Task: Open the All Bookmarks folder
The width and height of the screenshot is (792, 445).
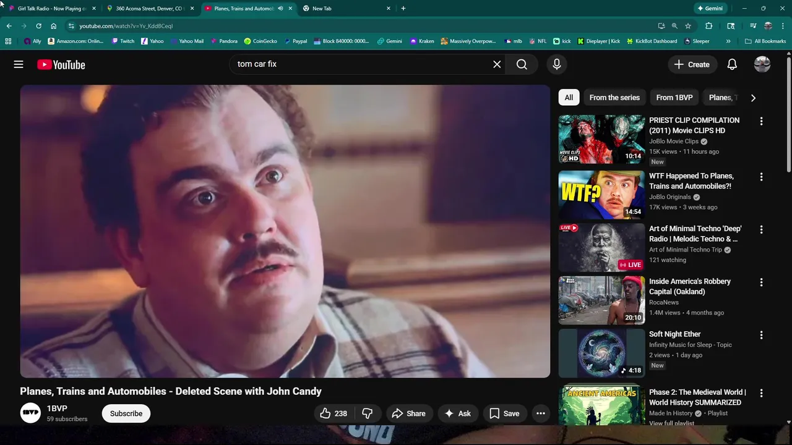Action: pyautogui.click(x=765, y=41)
